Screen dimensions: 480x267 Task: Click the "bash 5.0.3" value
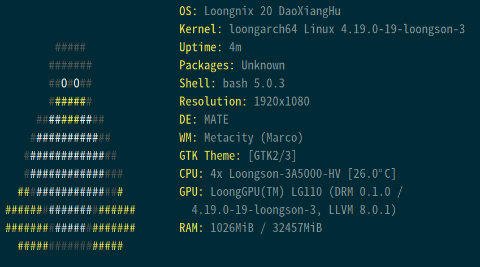(253, 84)
